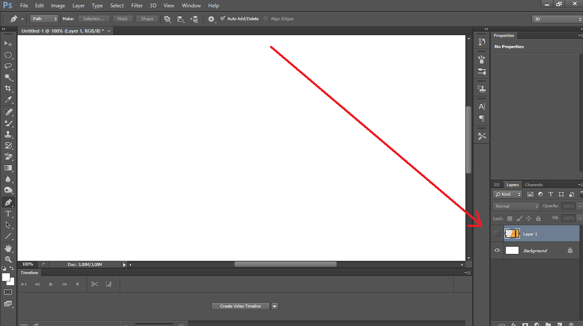Reset default foreground and background colors
583x326 pixels.
pos(4,269)
